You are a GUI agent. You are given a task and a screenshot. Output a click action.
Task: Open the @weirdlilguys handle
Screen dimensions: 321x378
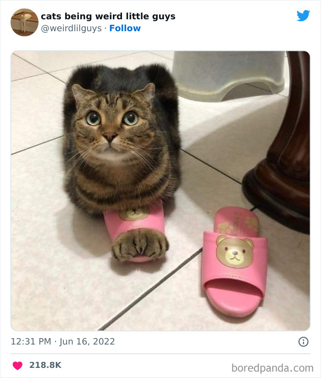(71, 28)
